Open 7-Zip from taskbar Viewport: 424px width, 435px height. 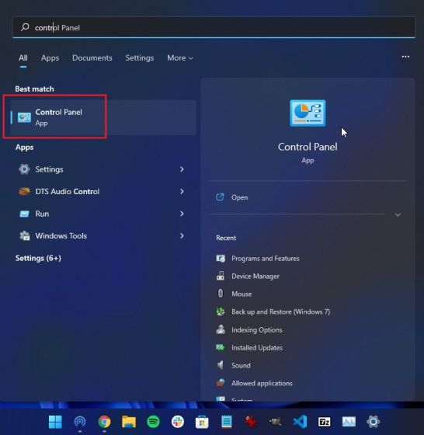pos(324,422)
